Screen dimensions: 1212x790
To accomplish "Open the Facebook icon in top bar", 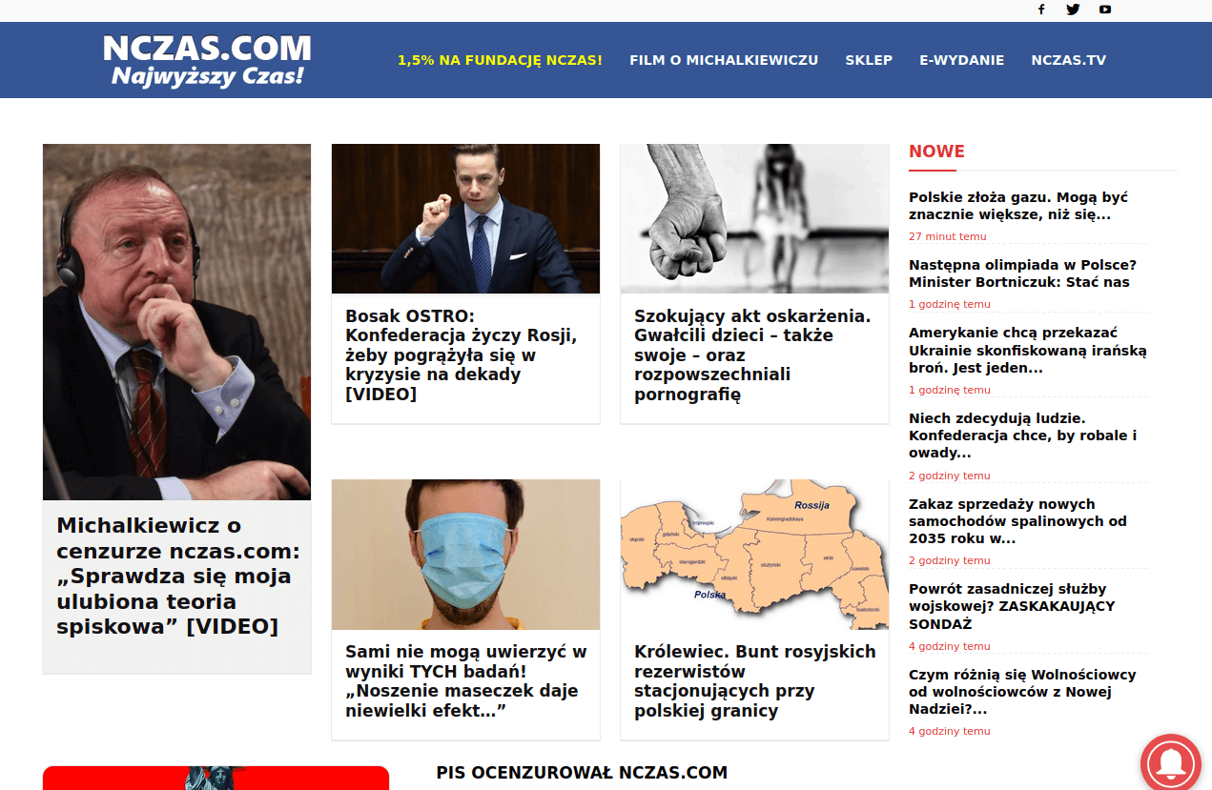I will (x=1041, y=10).
